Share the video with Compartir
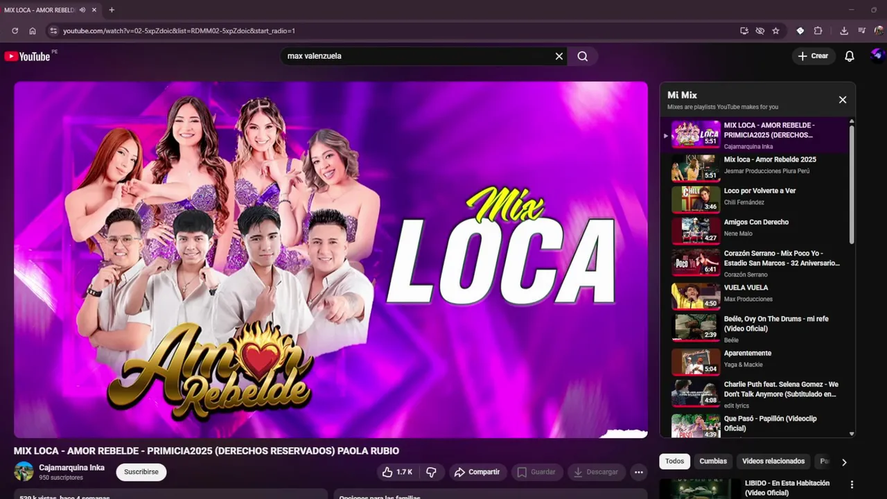Screen dimensions: 887x499 tap(477, 472)
